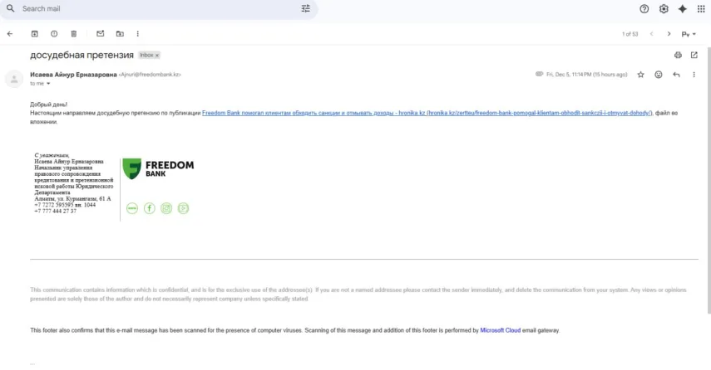Open message More menu beside reply

(x=694, y=75)
